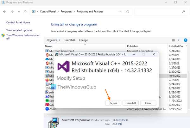Click the date 10/1/2022 in selected row
190x128 pixels.
174,76
